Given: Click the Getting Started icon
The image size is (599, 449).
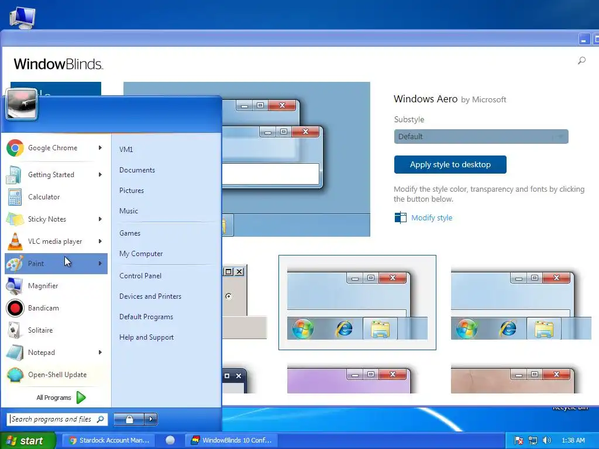Looking at the screenshot, I should pyautogui.click(x=14, y=175).
